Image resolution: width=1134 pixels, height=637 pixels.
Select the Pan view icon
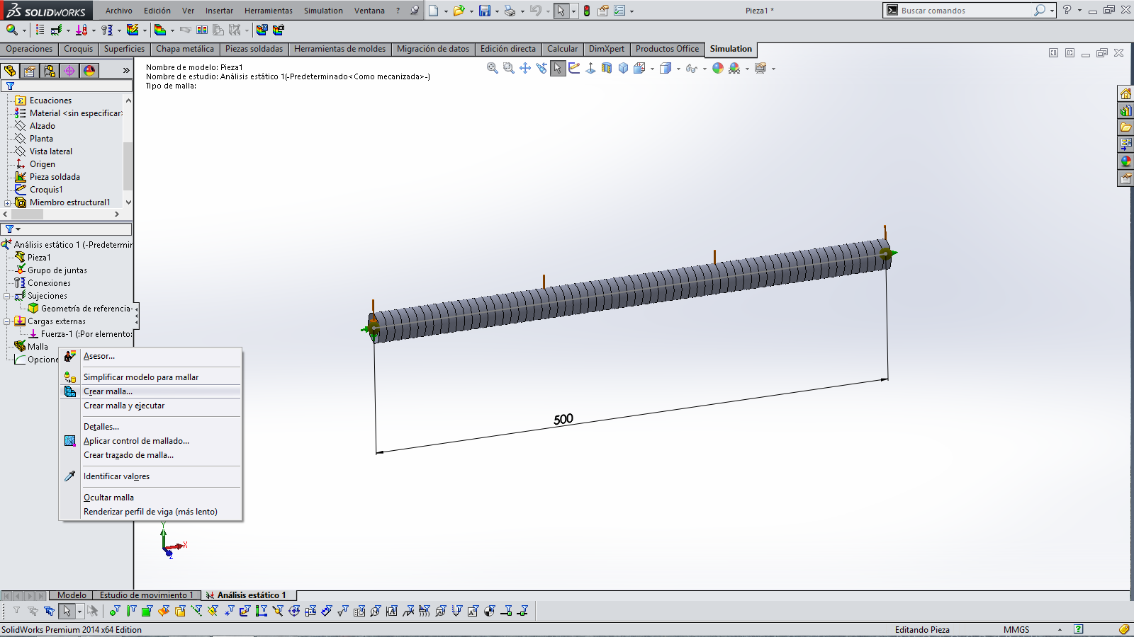click(525, 68)
